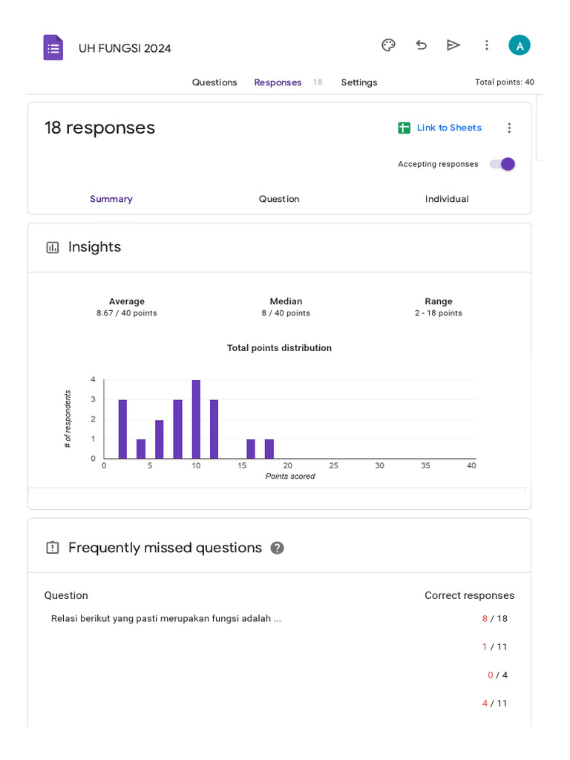This screenshot has height=760, width=570.
Task: Select the Summary view tab
Action: (x=111, y=199)
